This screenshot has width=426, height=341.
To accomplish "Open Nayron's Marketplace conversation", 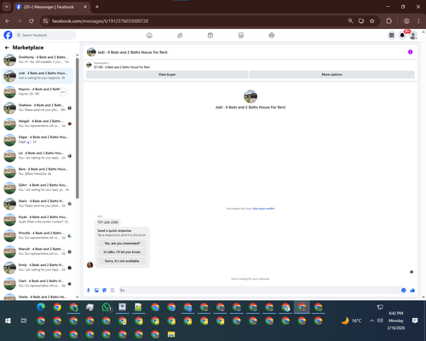I will click(37, 92).
